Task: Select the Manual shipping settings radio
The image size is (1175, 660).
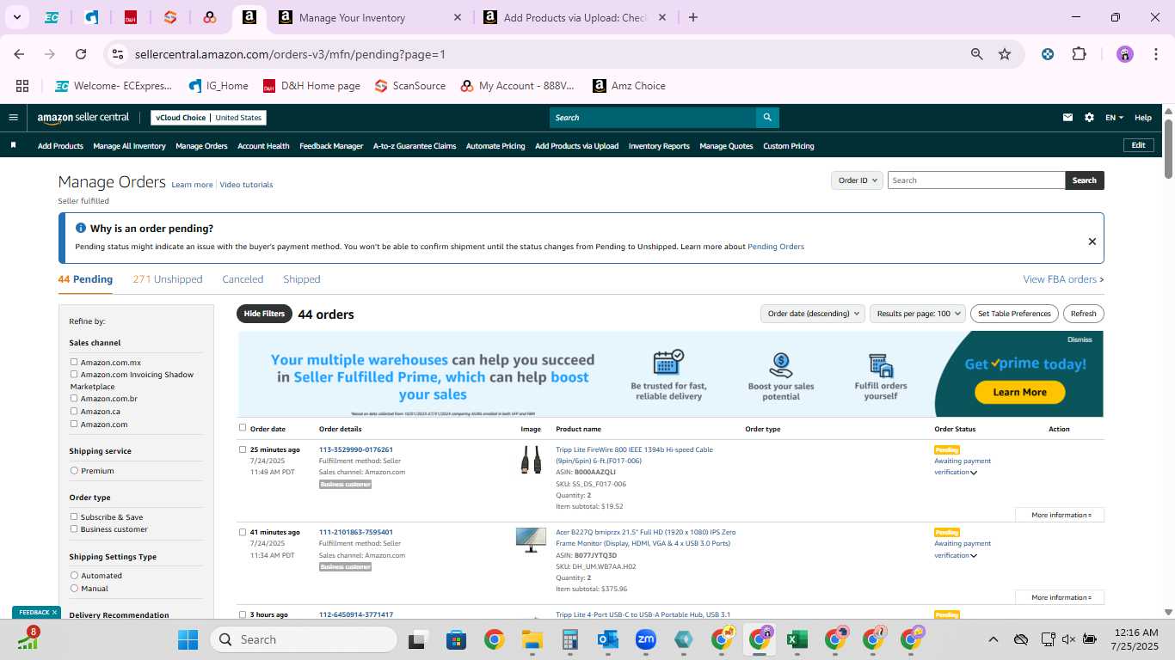Action: [74, 589]
